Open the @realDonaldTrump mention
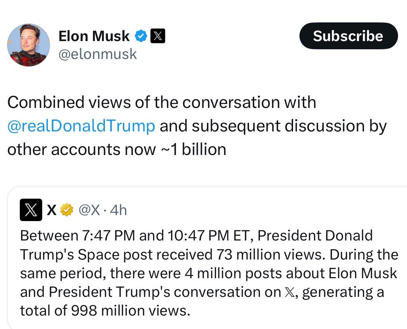Image resolution: width=407 pixels, height=329 pixels. (81, 126)
